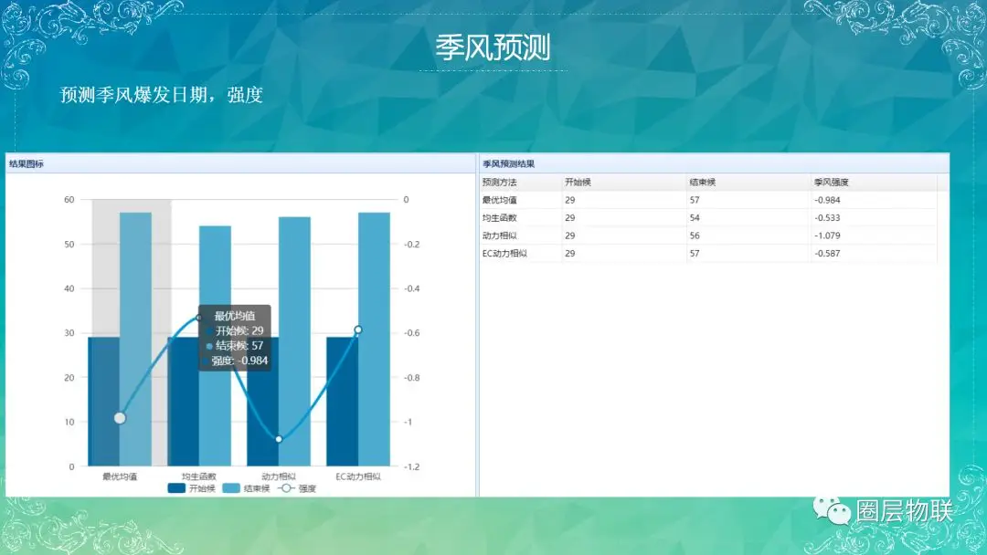987x555 pixels.
Task: Click strength value -0.984 in table
Action: [x=827, y=200]
